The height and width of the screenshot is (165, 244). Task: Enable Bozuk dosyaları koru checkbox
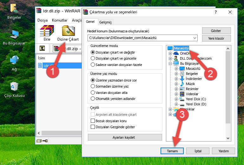coord(93,121)
